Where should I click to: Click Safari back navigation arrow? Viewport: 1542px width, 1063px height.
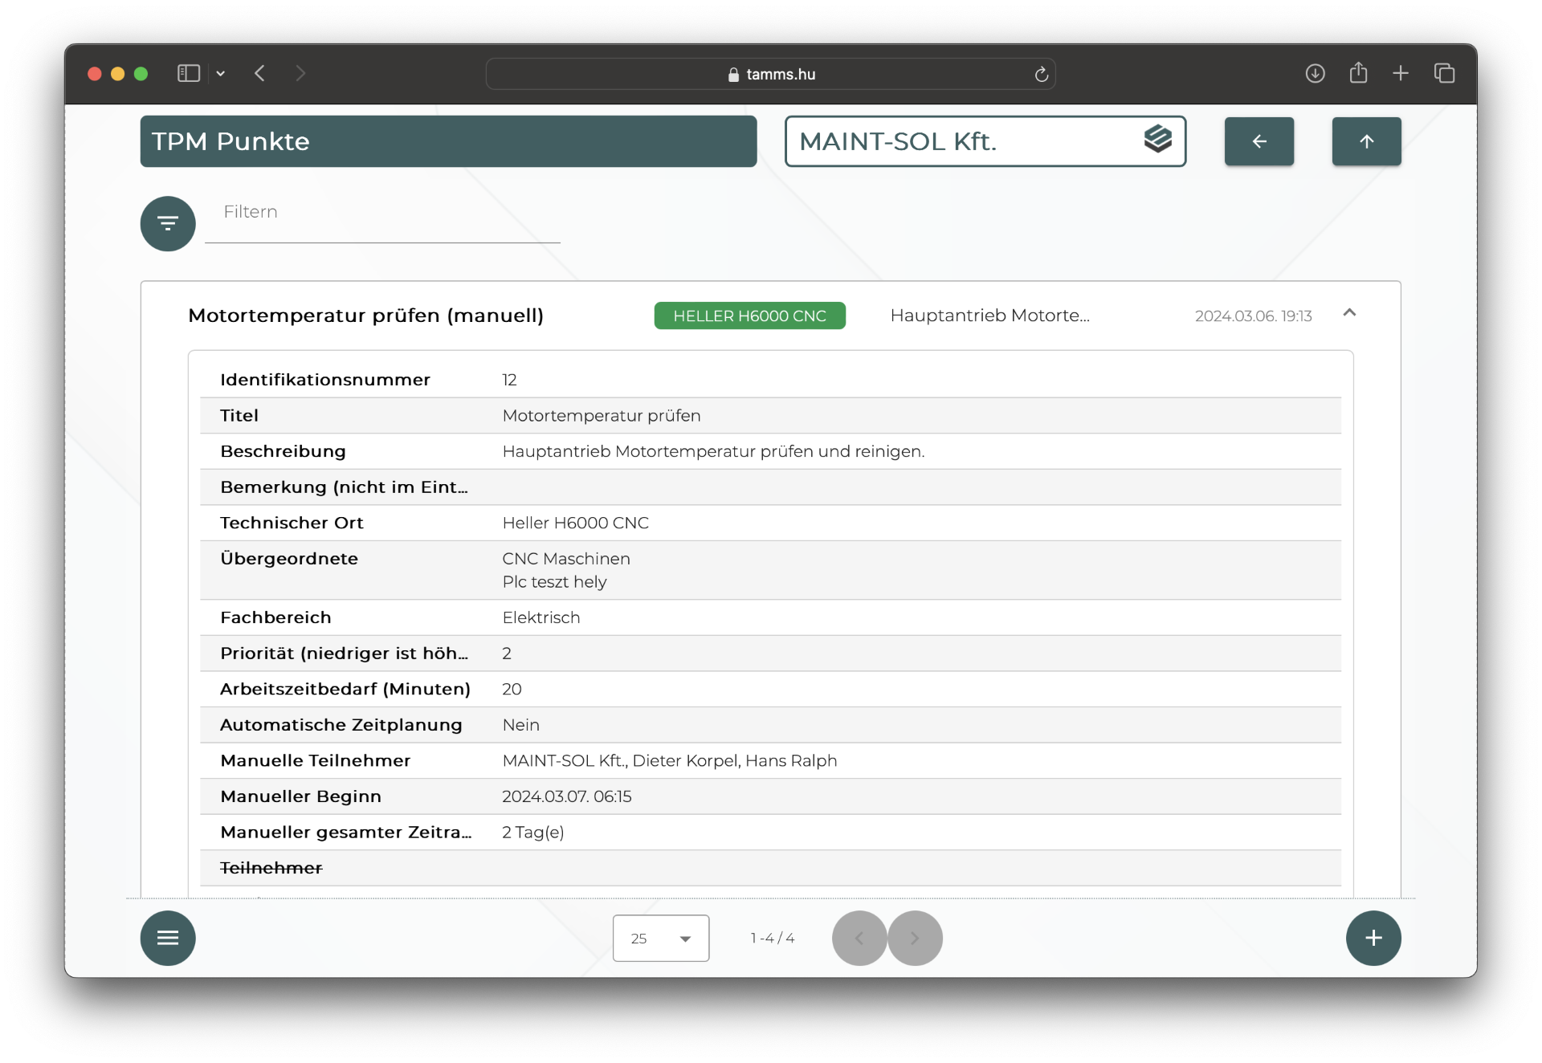(259, 74)
